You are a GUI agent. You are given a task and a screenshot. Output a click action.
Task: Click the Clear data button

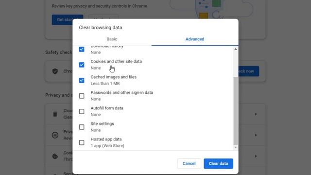click(218, 163)
